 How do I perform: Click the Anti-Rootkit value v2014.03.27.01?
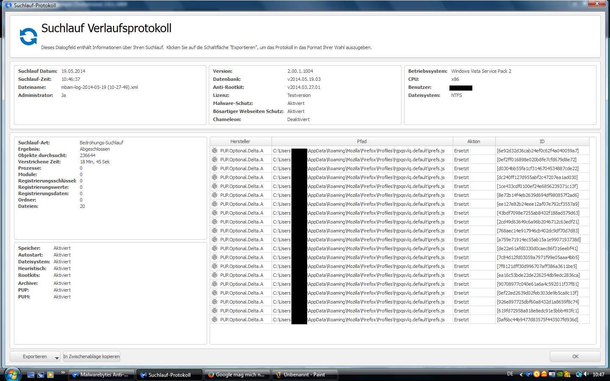tap(304, 87)
